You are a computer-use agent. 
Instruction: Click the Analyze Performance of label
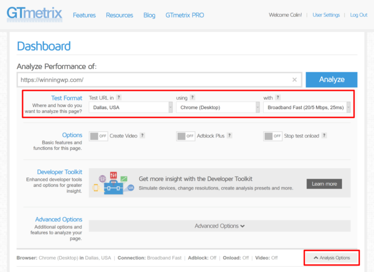tap(57, 66)
